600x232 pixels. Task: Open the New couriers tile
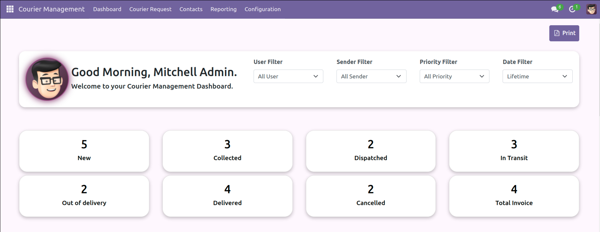click(x=84, y=151)
